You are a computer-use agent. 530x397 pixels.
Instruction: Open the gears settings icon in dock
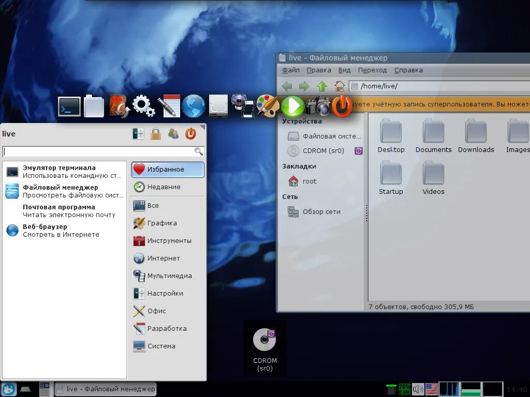point(144,106)
